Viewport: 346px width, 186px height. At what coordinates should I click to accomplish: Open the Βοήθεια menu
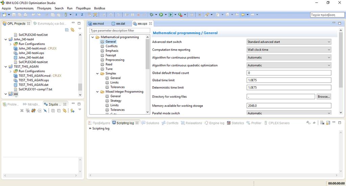(100, 8)
